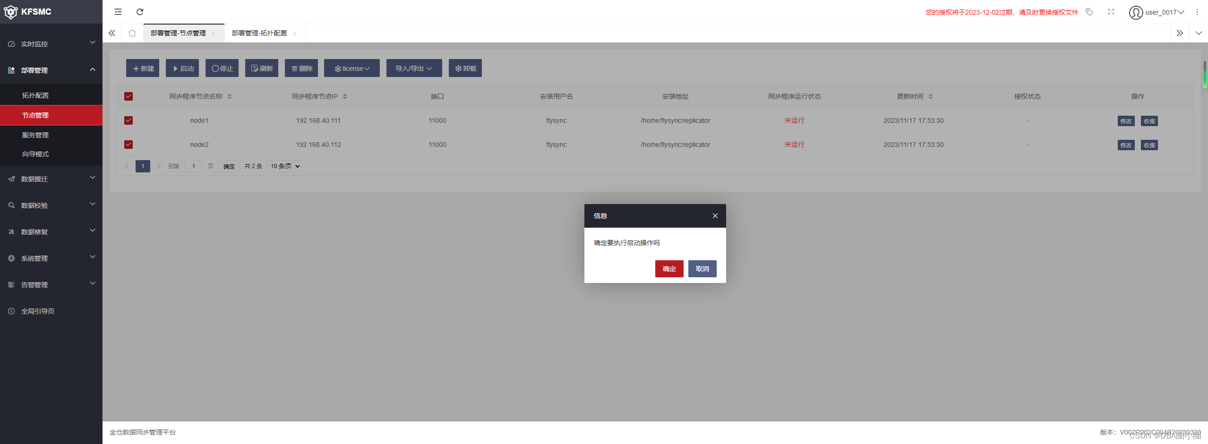
Task: Click 收集 for node1 row
Action: tap(1149, 121)
